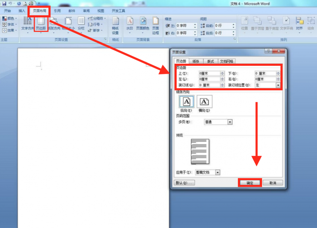Select the 页边距 tab in dialog
This screenshot has width=317, height=228.
point(181,61)
